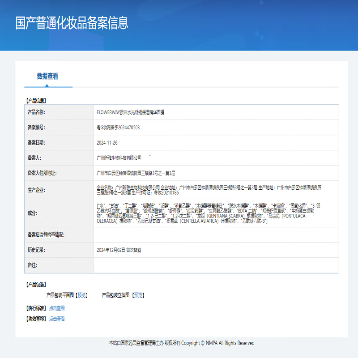Select the 数据查看 tab

click(48, 76)
